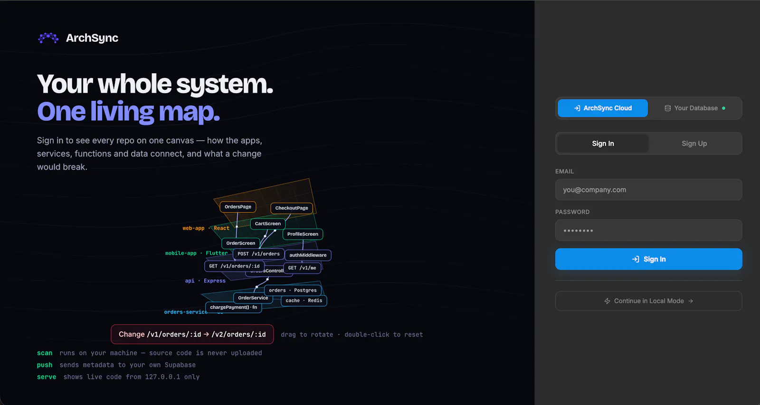Select the chargePayment() · fn node
The width and height of the screenshot is (760, 405).
point(233,307)
